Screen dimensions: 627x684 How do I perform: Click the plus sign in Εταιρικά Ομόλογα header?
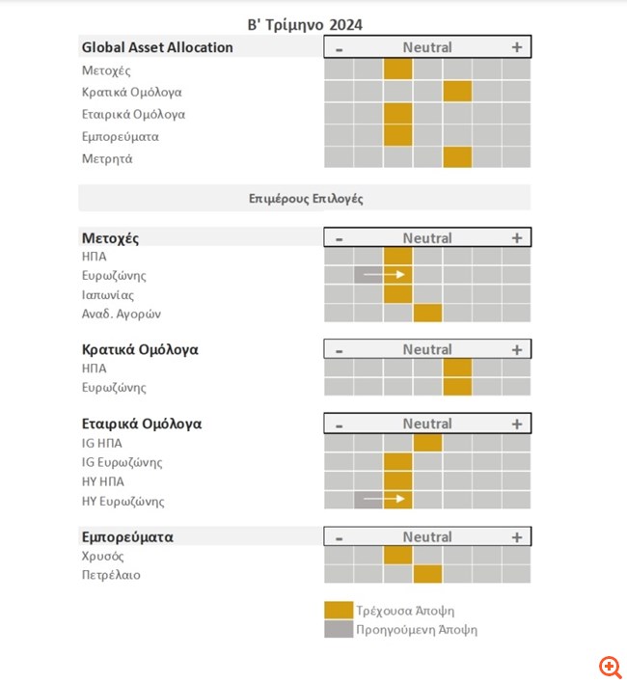click(517, 424)
